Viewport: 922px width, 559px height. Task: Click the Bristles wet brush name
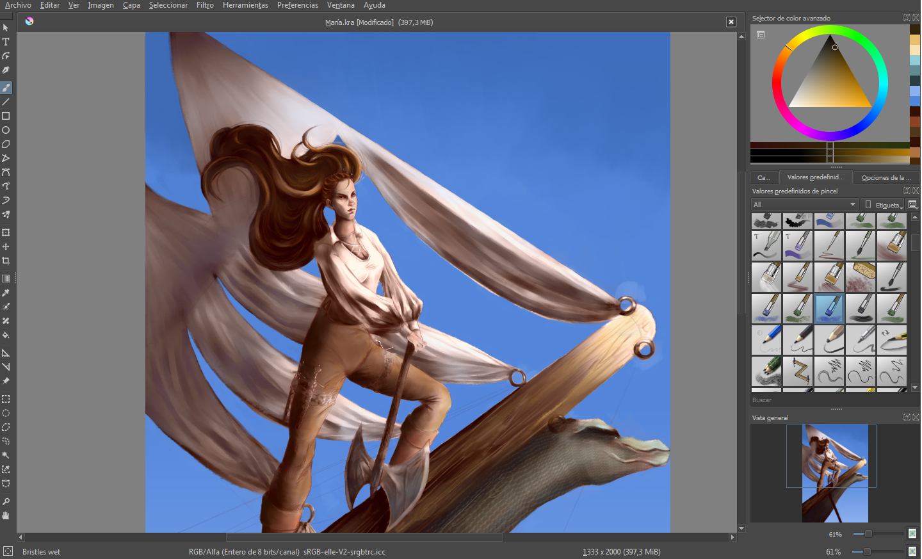pos(41,551)
